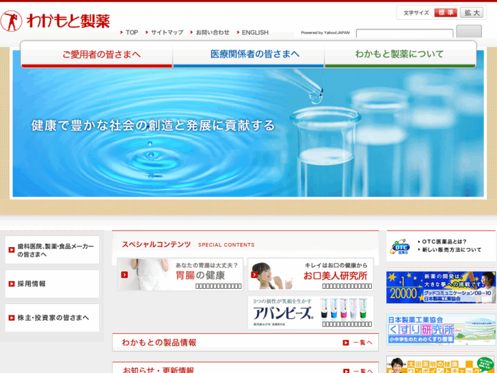Click red arrow icon beside 歯科医院、製薬・食品メーカー
The width and height of the screenshot is (497, 373).
tap(12, 250)
